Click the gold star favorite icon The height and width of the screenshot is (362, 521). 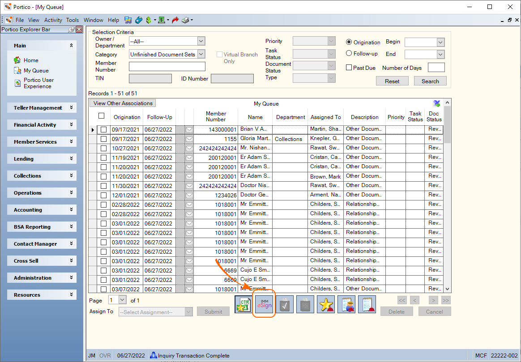pyautogui.click(x=326, y=304)
